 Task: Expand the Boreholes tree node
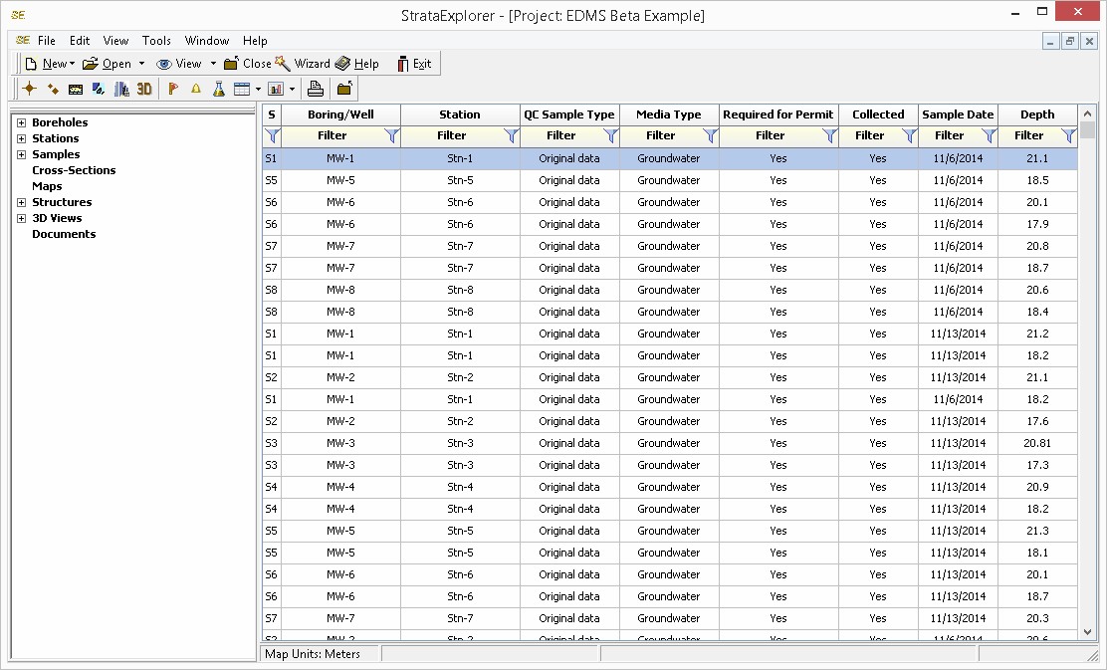pos(22,122)
